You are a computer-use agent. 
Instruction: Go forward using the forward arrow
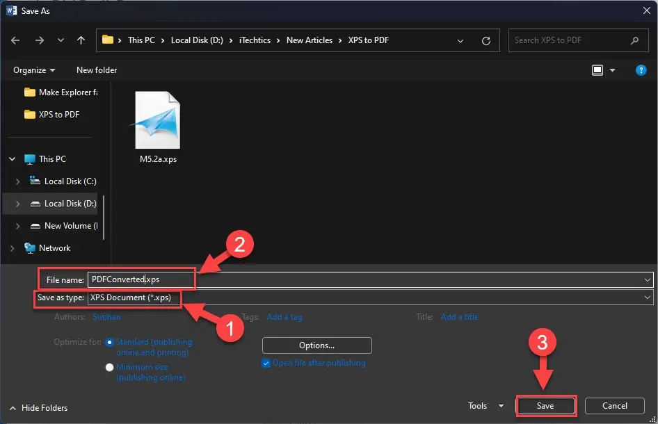pos(40,40)
